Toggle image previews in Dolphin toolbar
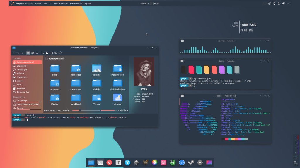Viewport: 300px width, 168px height. coord(47,53)
